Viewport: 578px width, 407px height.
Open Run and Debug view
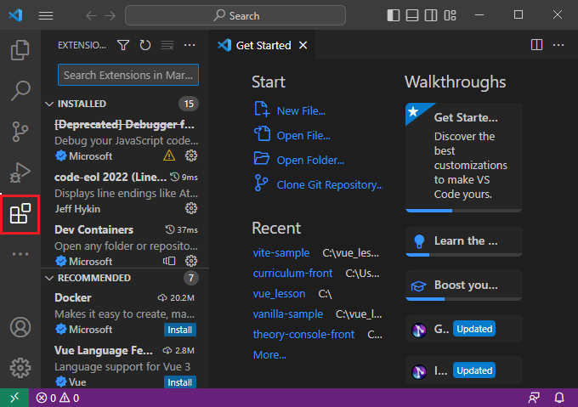(20, 172)
